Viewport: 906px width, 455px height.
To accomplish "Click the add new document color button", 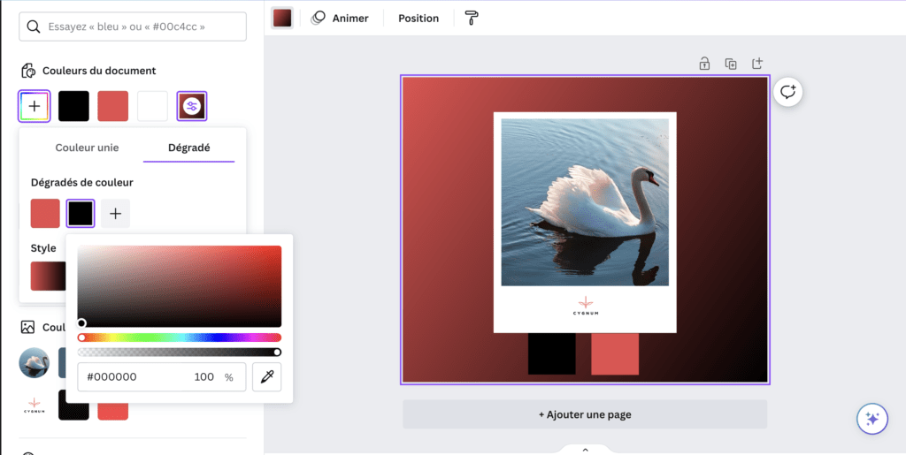I will [35, 106].
